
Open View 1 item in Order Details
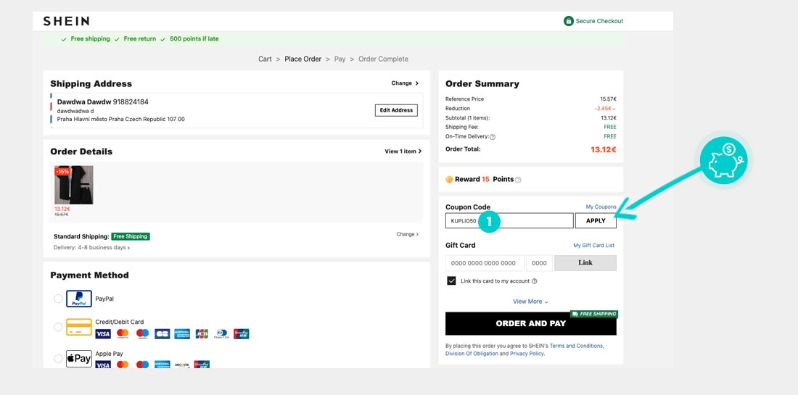403,151
